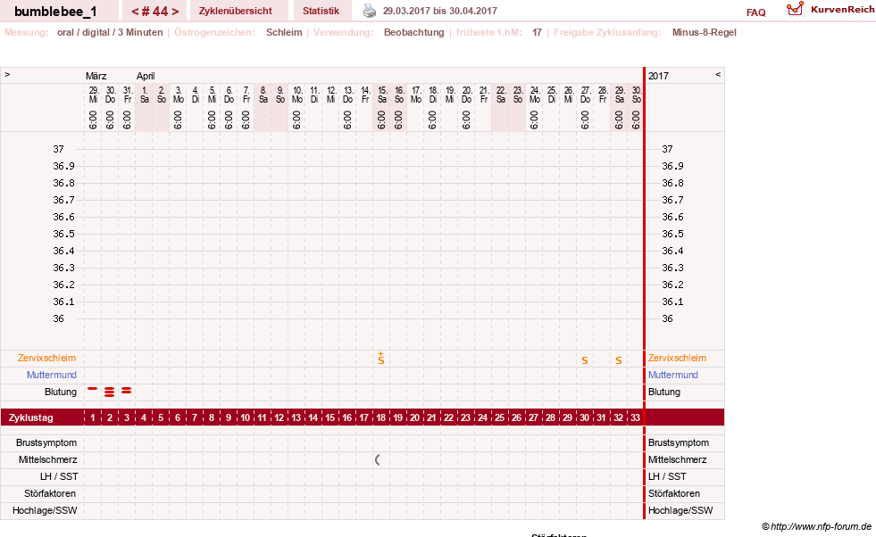Select cycle day 14 in the Zyklustag bar

[x=313, y=417]
